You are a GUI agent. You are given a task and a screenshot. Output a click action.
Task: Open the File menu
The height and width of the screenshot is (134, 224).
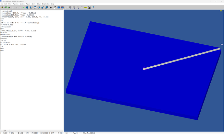(x=2, y=4)
